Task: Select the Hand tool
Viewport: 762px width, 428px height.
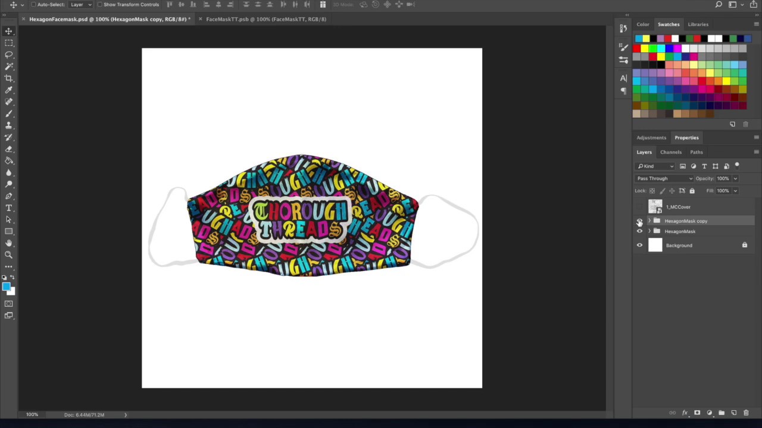Action: pos(9,243)
